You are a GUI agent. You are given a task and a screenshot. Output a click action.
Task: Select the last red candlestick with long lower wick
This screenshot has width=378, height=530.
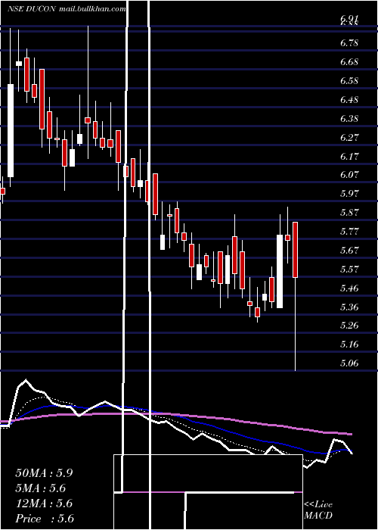click(296, 250)
